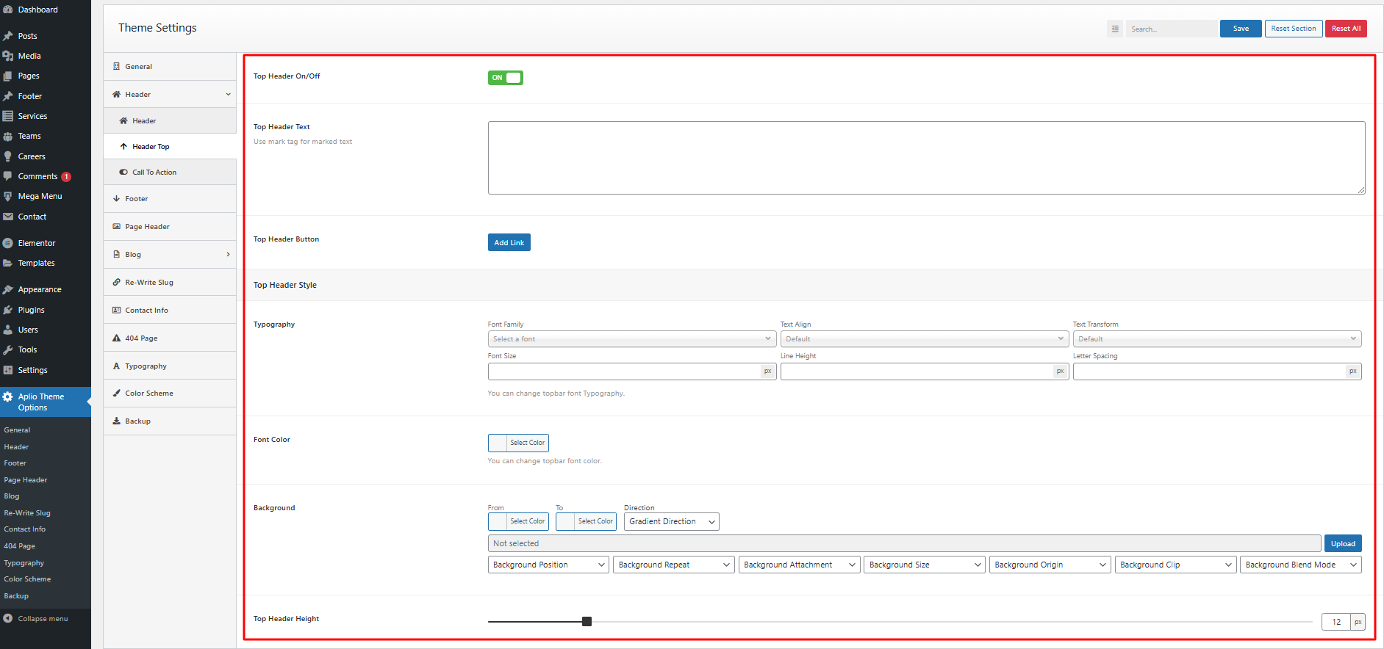Screen dimensions: 1384x649
Task: Click the Posts pin icon
Action: pyautogui.click(x=8, y=36)
